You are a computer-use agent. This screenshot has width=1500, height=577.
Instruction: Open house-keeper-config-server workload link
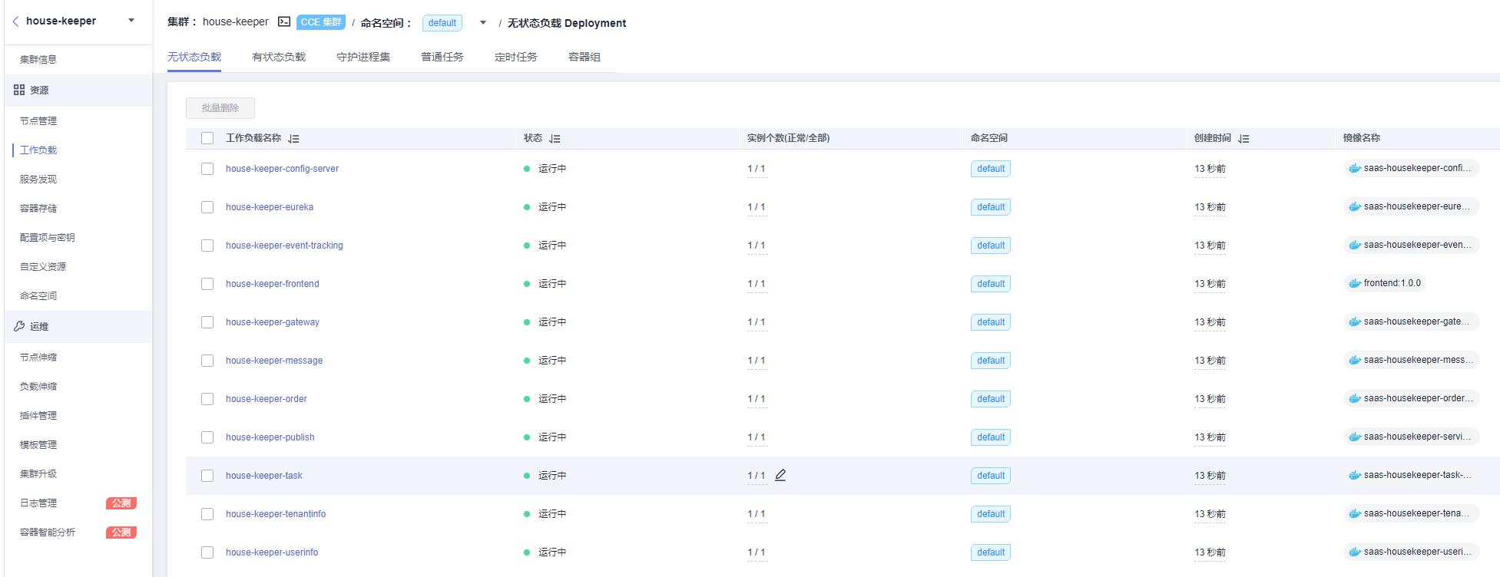pos(282,169)
